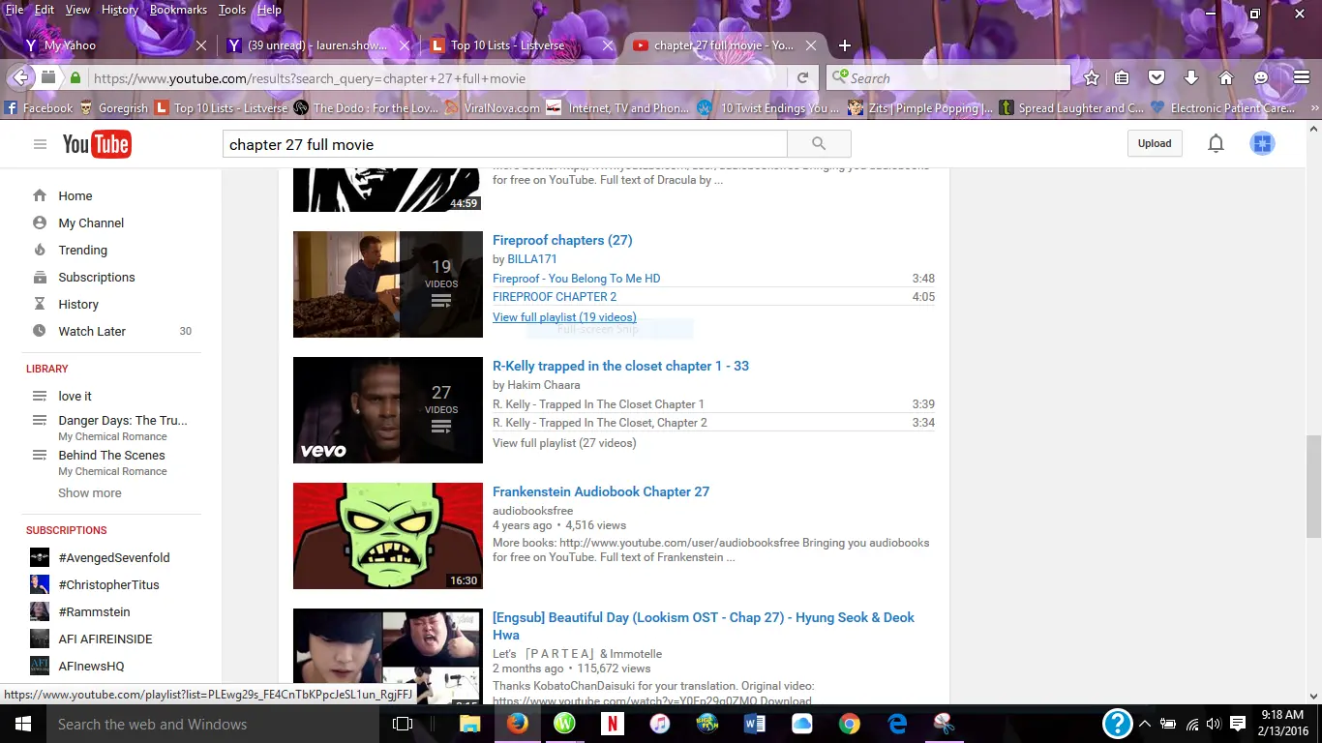The width and height of the screenshot is (1322, 743).
Task: Open the Help menu
Action: (269, 10)
